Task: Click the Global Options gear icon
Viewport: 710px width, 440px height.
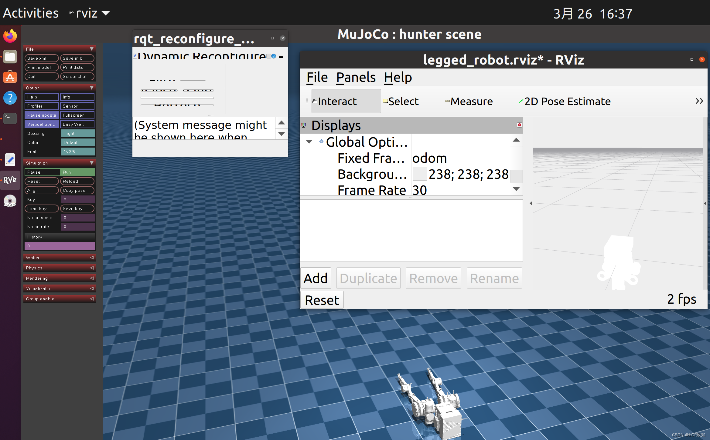Action: (x=321, y=141)
